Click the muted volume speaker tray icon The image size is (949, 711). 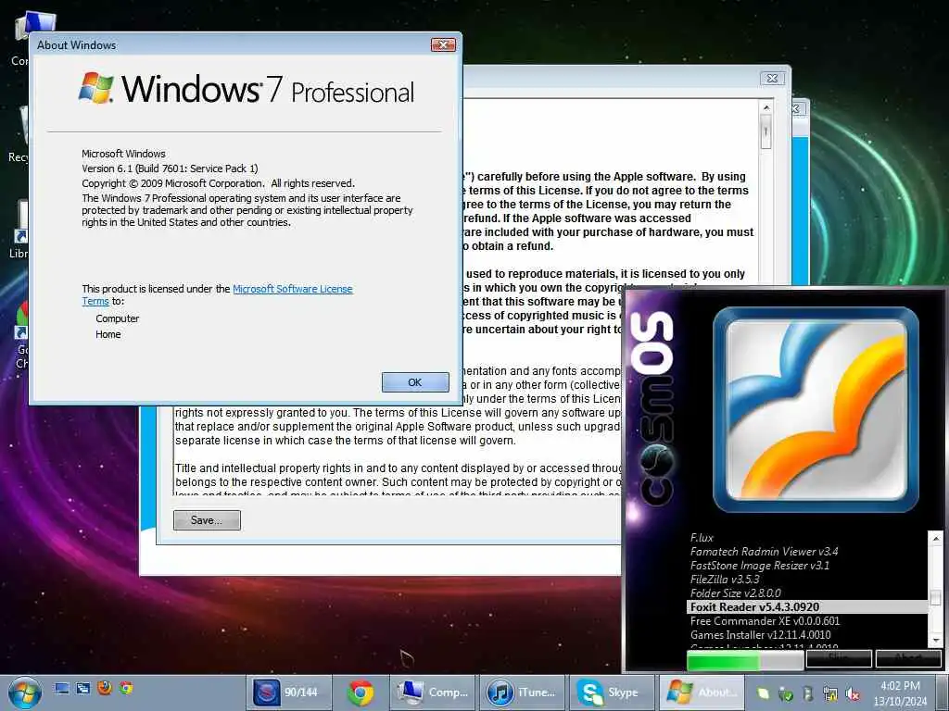853,694
